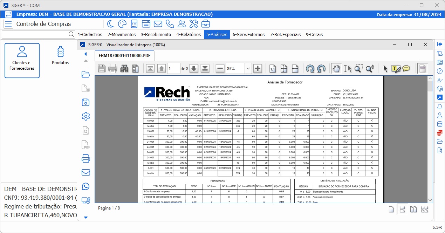Click the WhatsApp share icon in sidebar
Viewport: 445px width, 233px height.
[85, 186]
